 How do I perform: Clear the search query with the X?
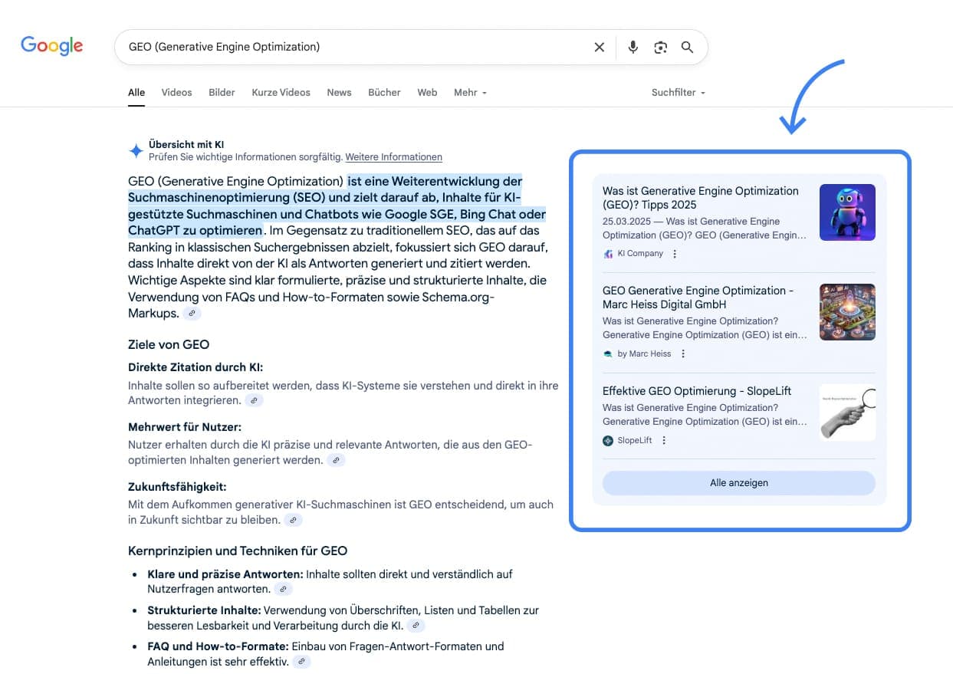point(599,47)
